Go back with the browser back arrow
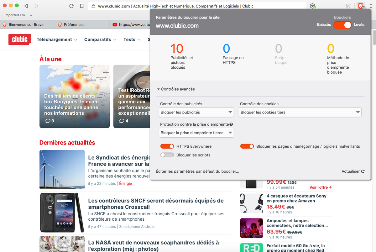 click(26, 6)
